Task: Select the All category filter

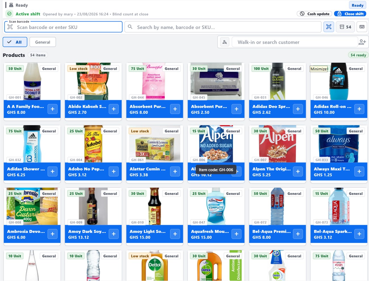Action: (15, 42)
